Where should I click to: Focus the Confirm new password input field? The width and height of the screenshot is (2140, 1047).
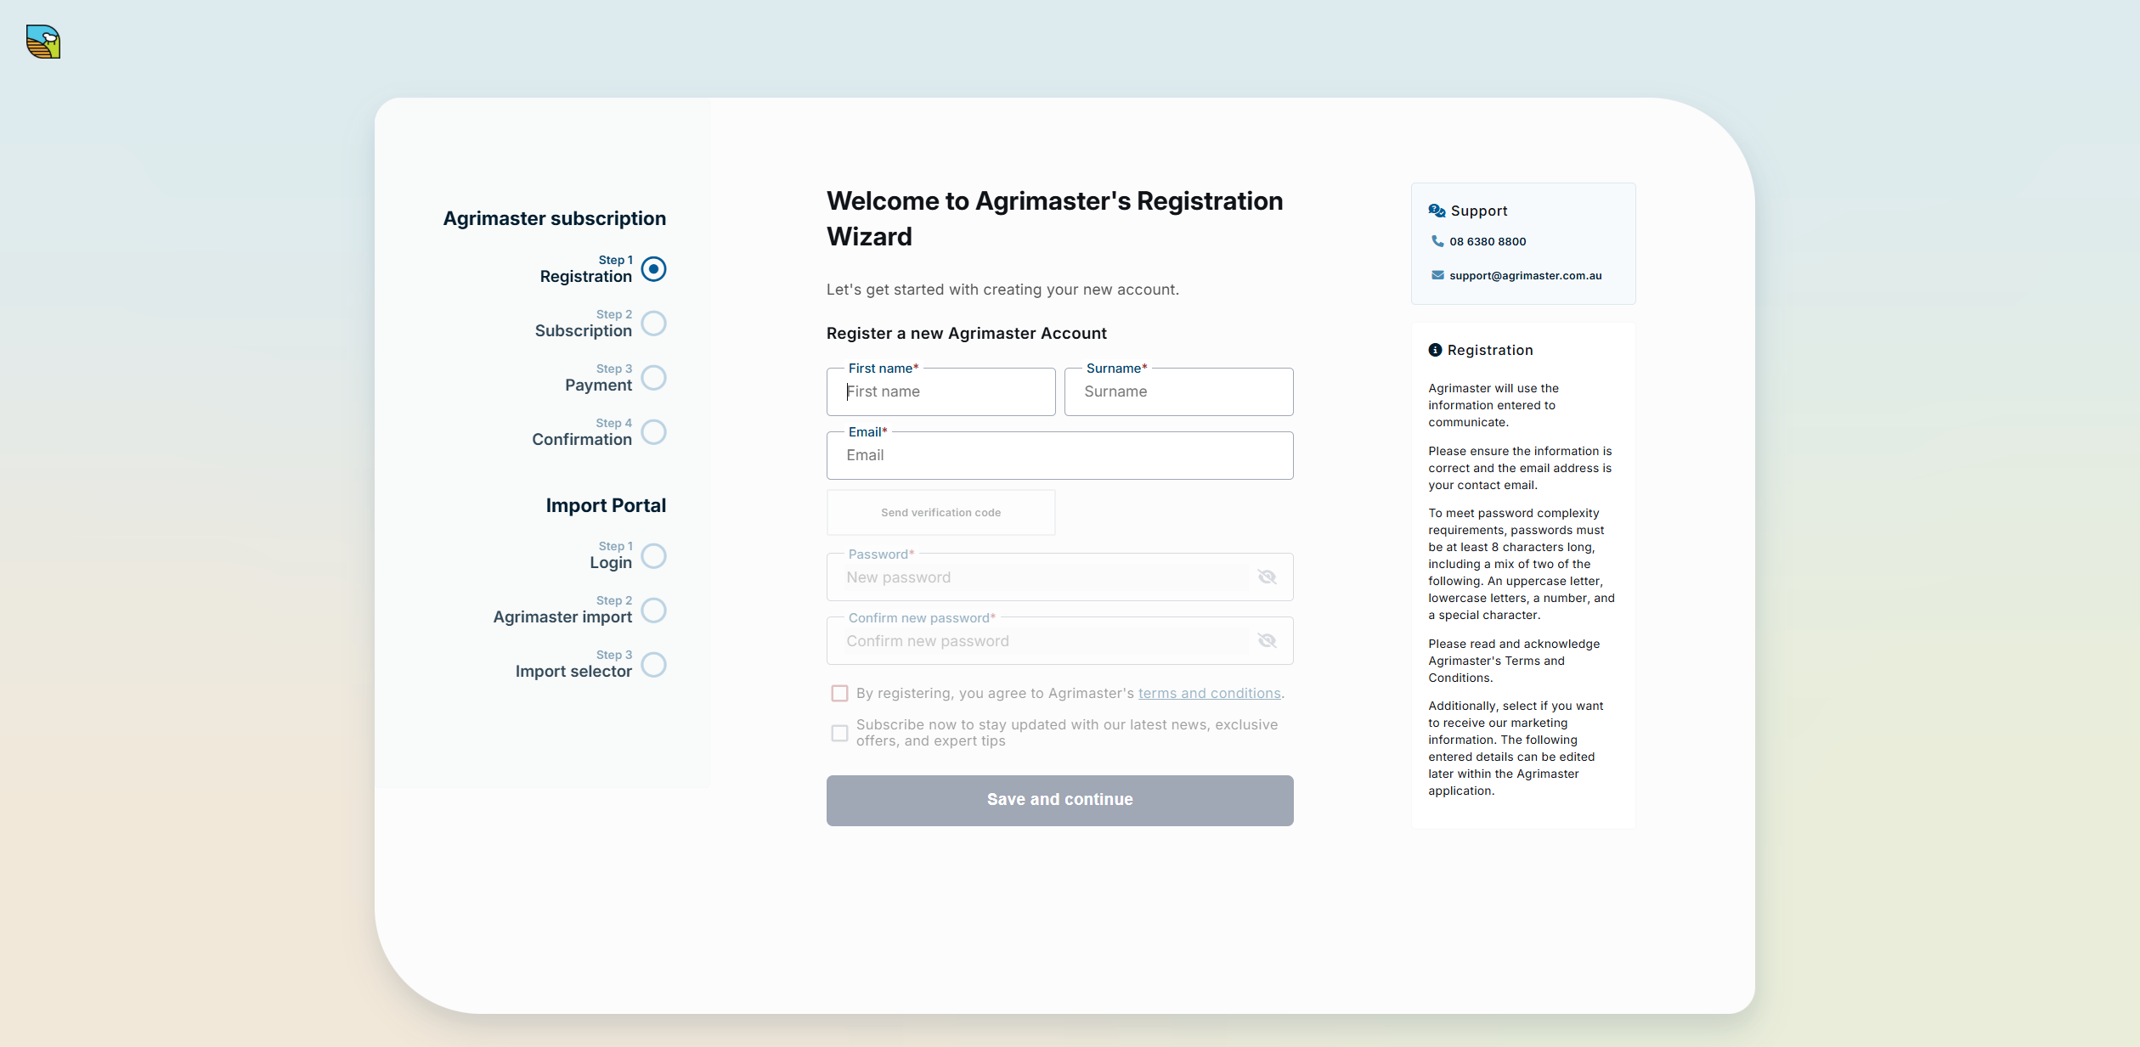pos(1060,641)
